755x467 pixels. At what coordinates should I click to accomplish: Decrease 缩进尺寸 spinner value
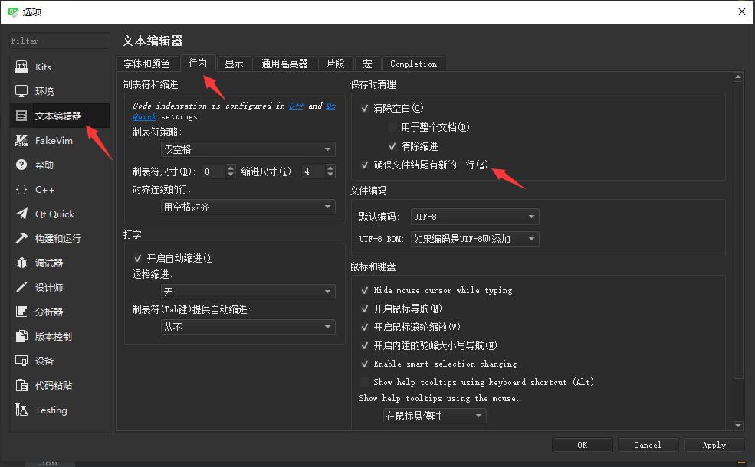pos(330,175)
